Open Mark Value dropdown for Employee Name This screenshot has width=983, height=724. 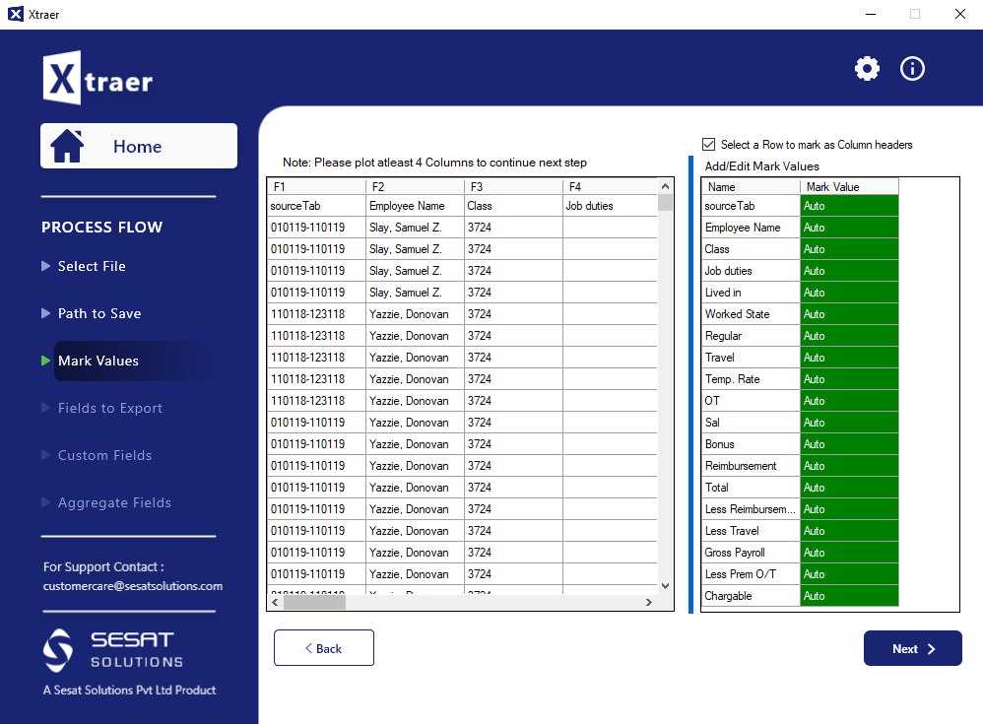coord(849,228)
